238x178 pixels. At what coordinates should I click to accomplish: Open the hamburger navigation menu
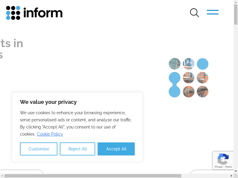pos(213,12)
